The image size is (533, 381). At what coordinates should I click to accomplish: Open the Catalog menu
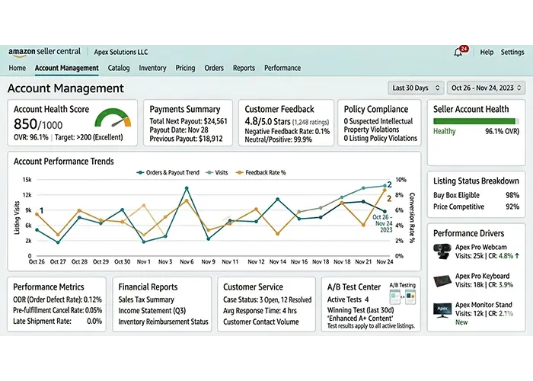click(119, 68)
